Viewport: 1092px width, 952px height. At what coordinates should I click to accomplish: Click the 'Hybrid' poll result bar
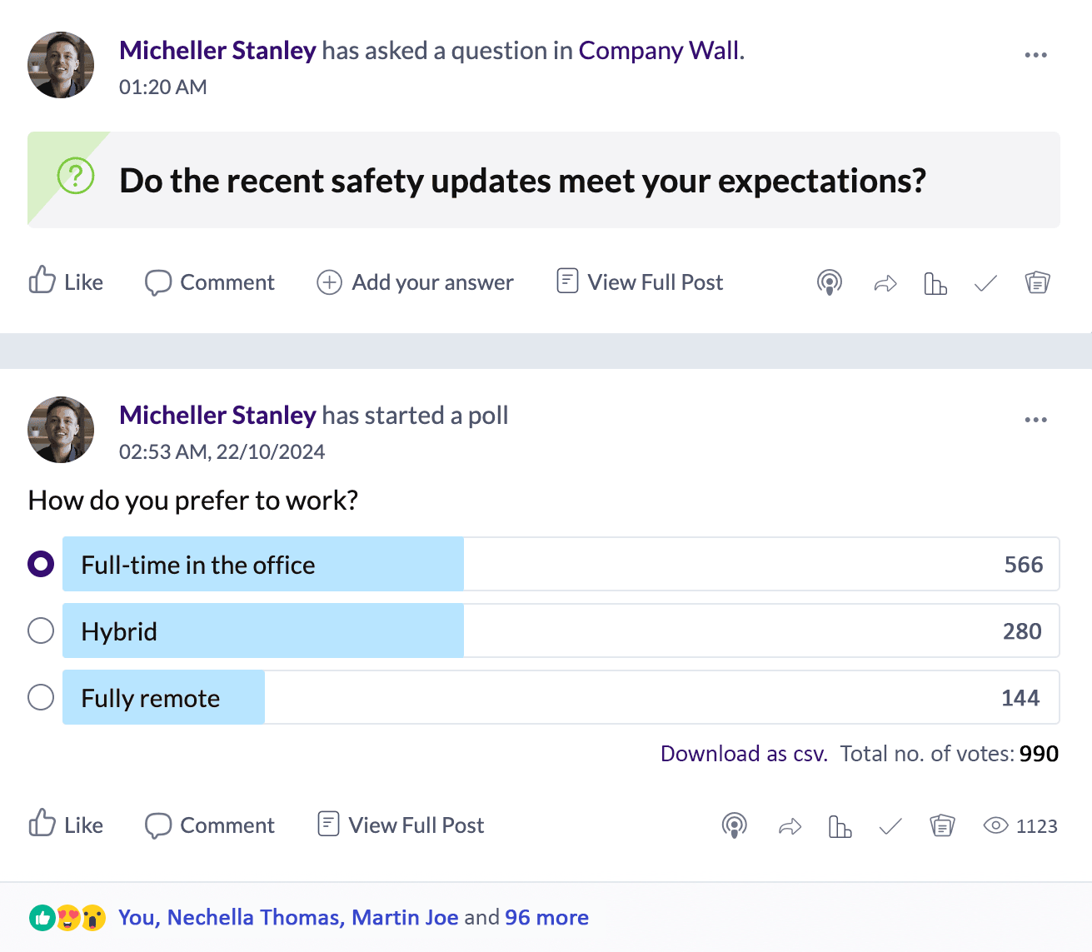click(x=561, y=631)
